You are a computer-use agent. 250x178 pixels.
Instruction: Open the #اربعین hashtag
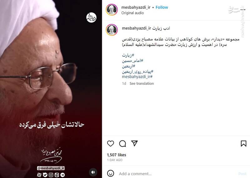pyautogui.click(x=128, y=66)
